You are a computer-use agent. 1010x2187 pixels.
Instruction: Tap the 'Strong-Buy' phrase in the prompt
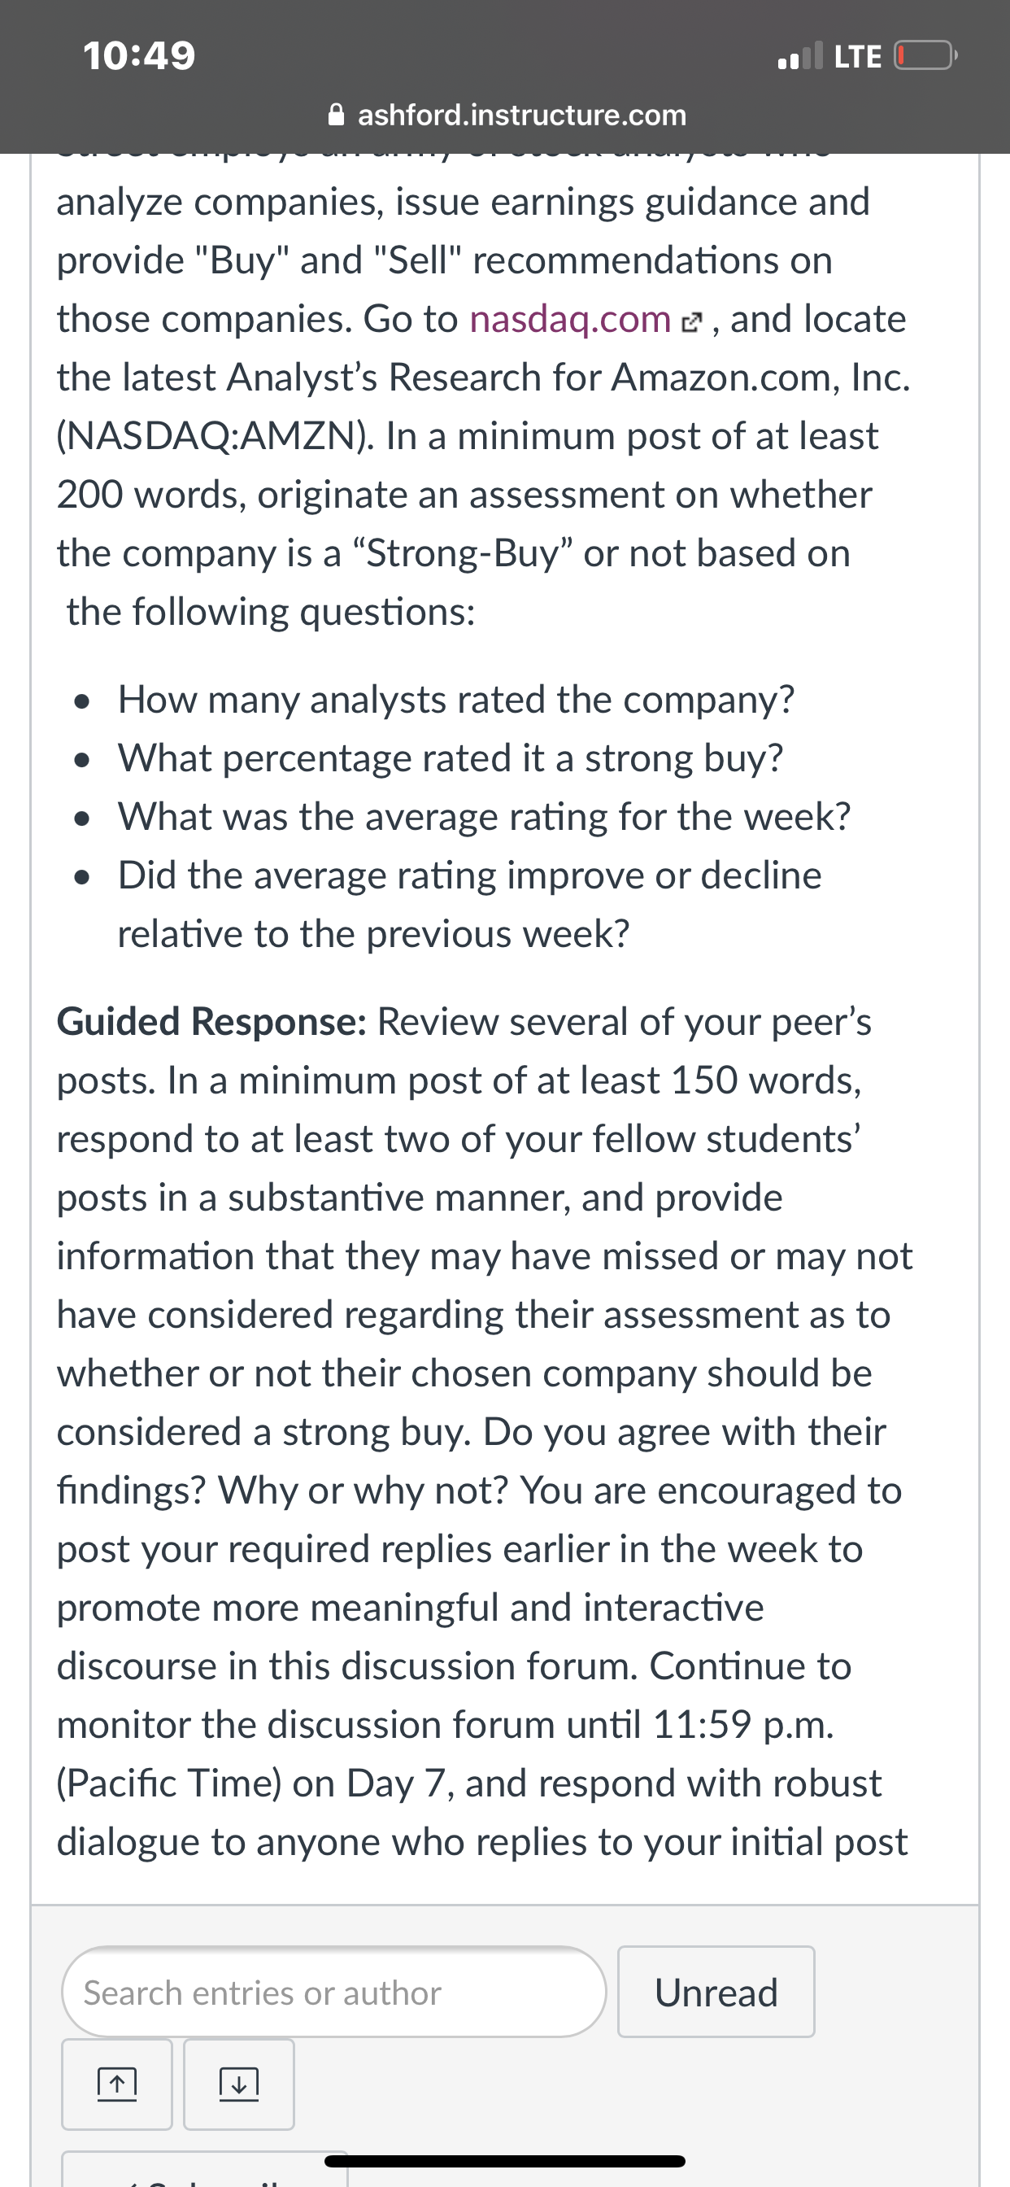(x=463, y=553)
